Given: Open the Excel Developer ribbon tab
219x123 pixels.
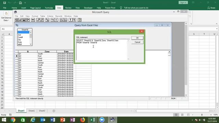Looking at the screenshot, I should pos(88,8).
